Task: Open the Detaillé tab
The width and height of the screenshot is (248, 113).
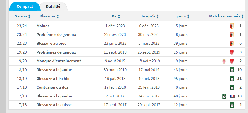Action: coord(53,6)
